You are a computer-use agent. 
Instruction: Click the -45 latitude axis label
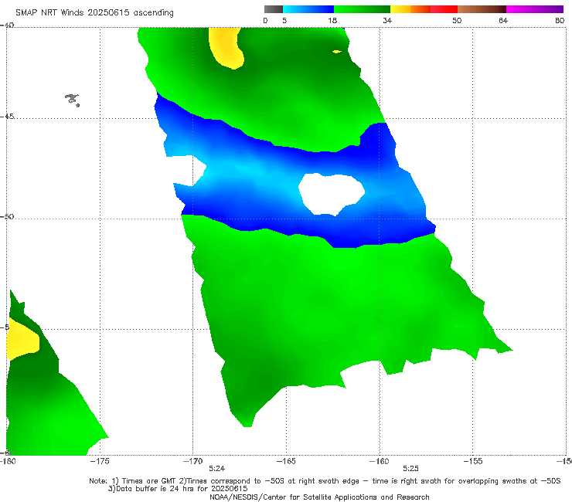[7, 117]
